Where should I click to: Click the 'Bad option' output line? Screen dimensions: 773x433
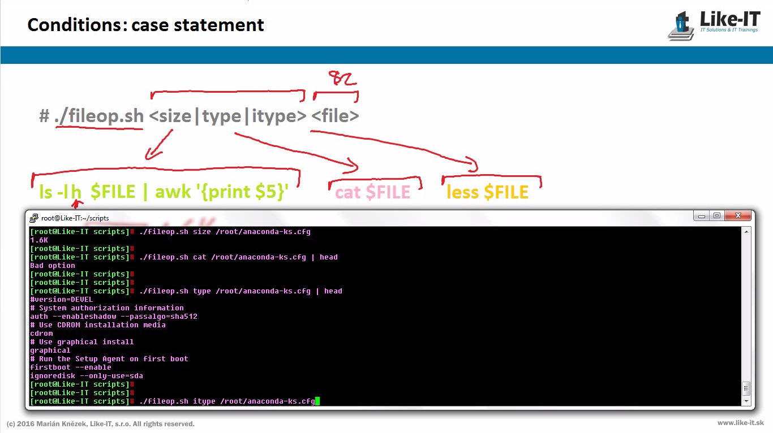pos(53,266)
